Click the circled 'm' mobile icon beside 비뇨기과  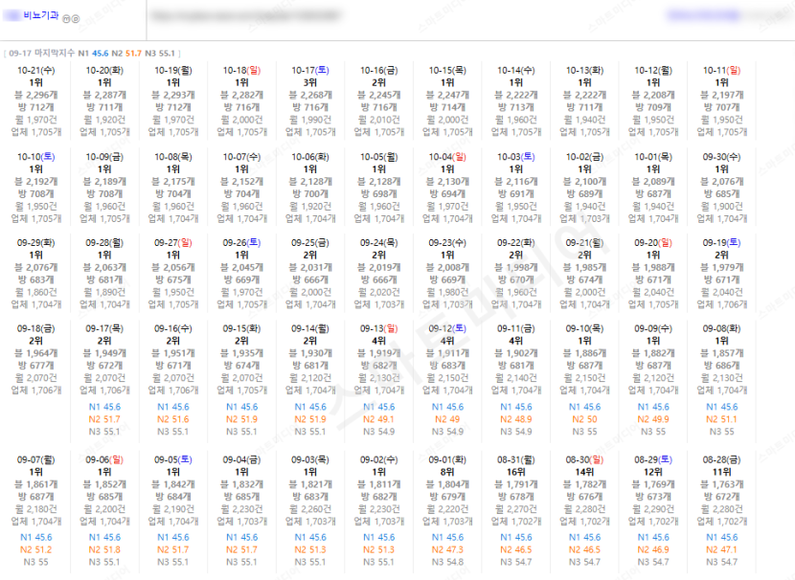[x=66, y=19]
